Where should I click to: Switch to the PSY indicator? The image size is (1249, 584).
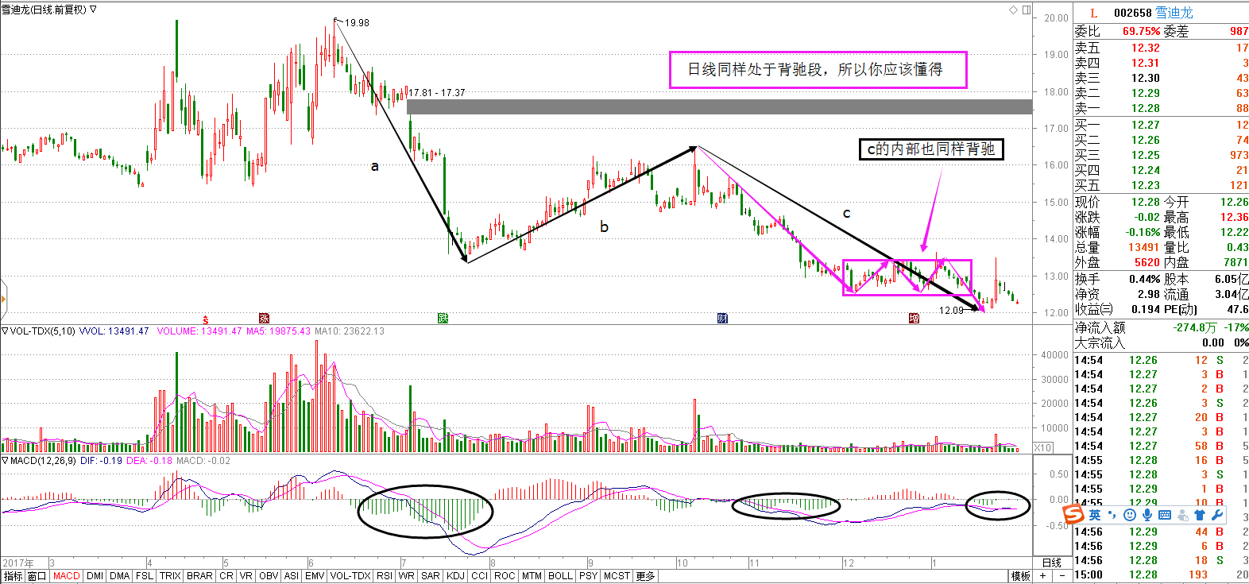588,576
